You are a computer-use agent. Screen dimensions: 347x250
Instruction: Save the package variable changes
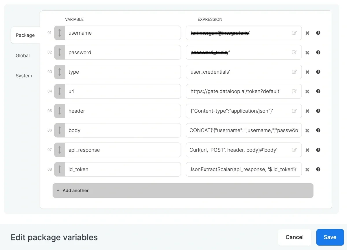(330, 237)
